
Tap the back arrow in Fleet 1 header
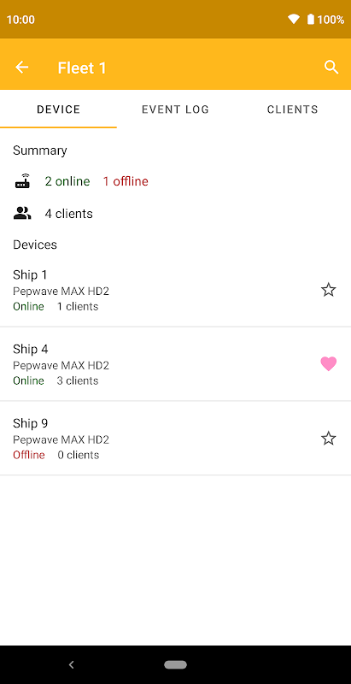pyautogui.click(x=21, y=68)
